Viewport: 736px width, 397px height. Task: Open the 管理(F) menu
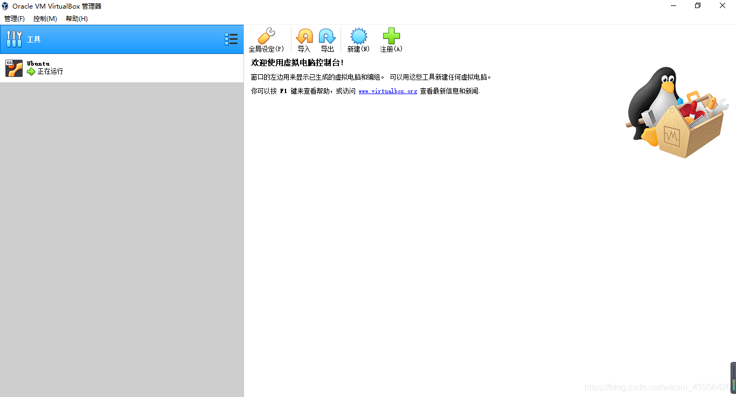[15, 19]
